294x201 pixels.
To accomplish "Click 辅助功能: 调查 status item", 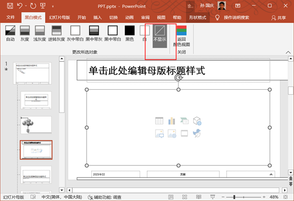I will 104,197.
